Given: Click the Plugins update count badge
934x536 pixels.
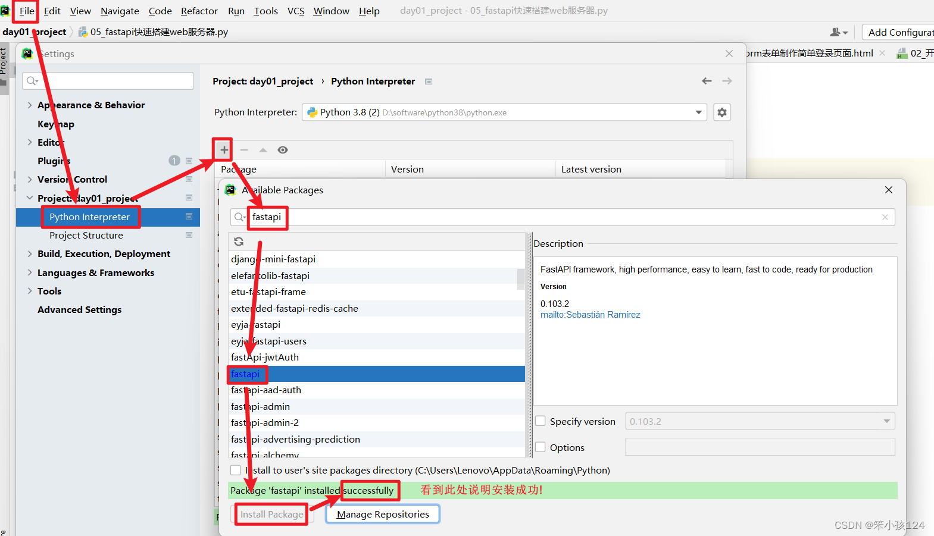Looking at the screenshot, I should coord(174,161).
